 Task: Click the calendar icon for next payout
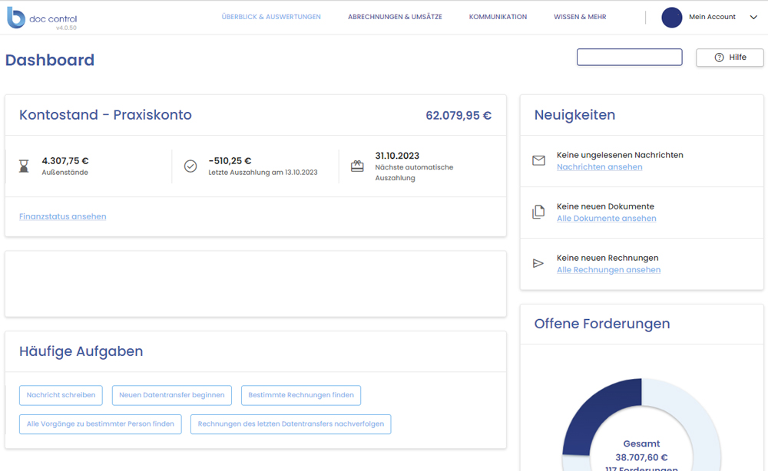pyautogui.click(x=357, y=166)
